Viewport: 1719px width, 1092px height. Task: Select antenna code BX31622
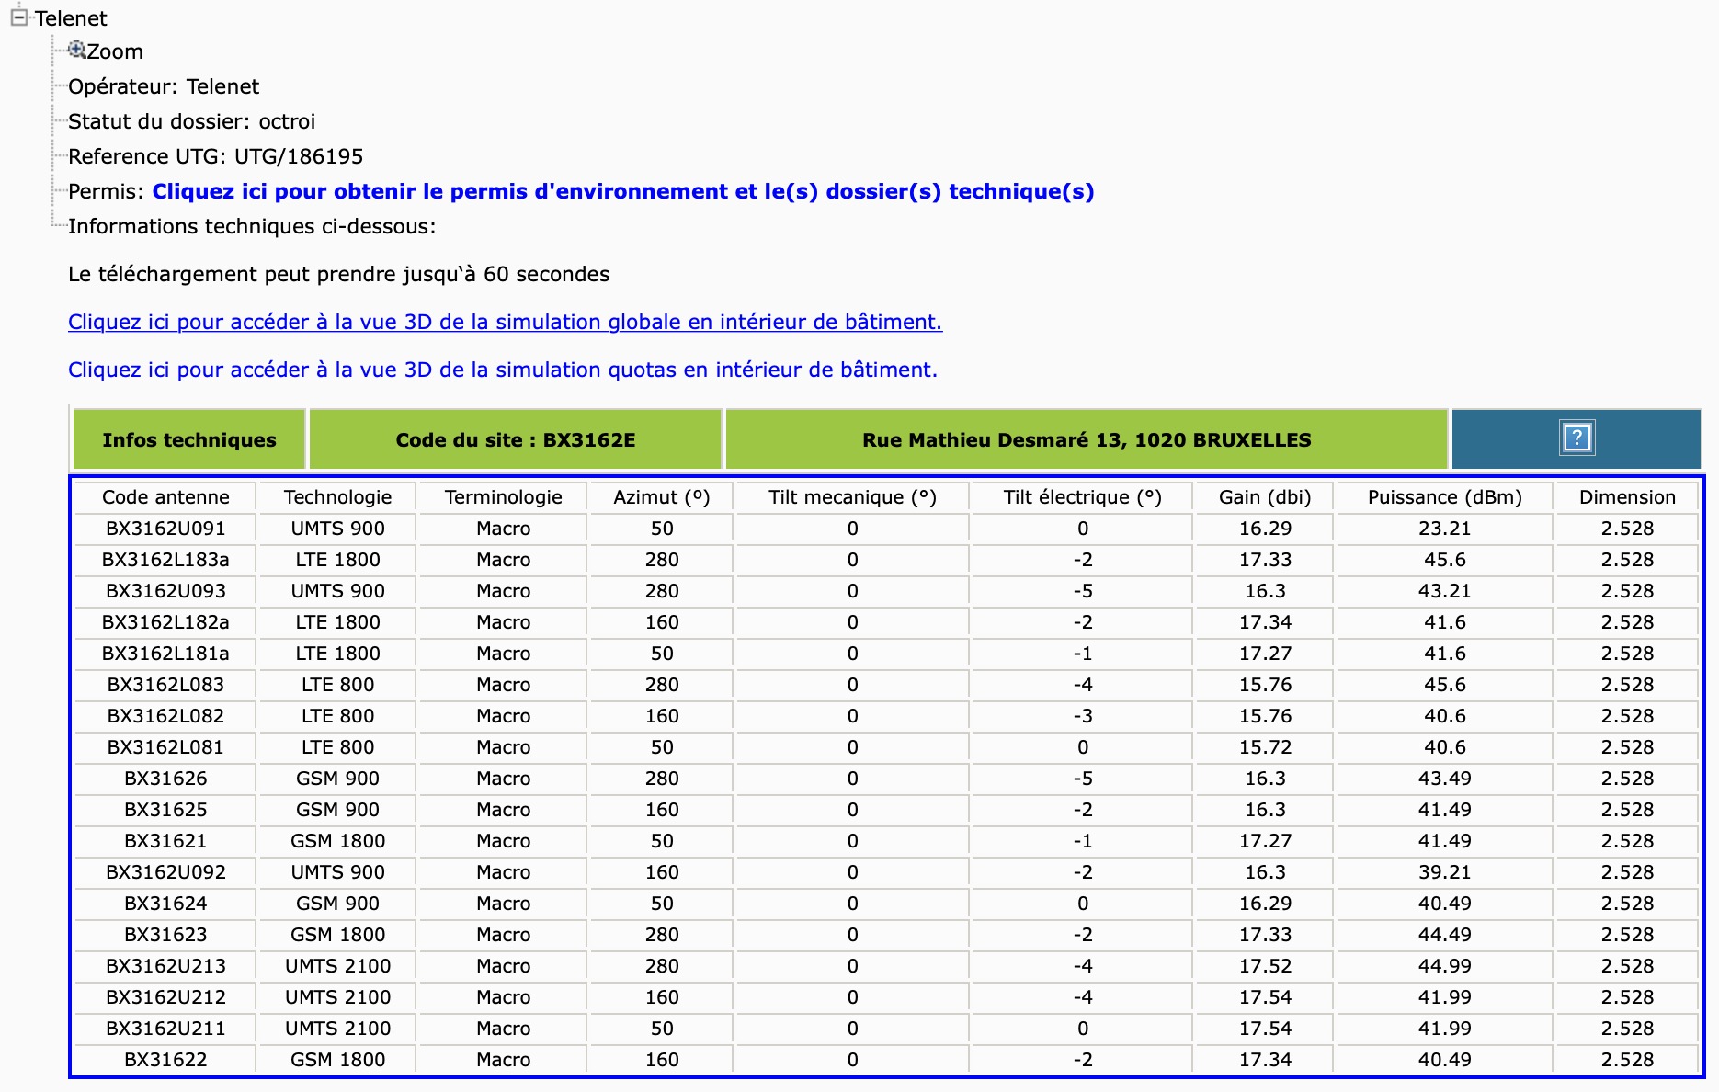click(x=165, y=1060)
